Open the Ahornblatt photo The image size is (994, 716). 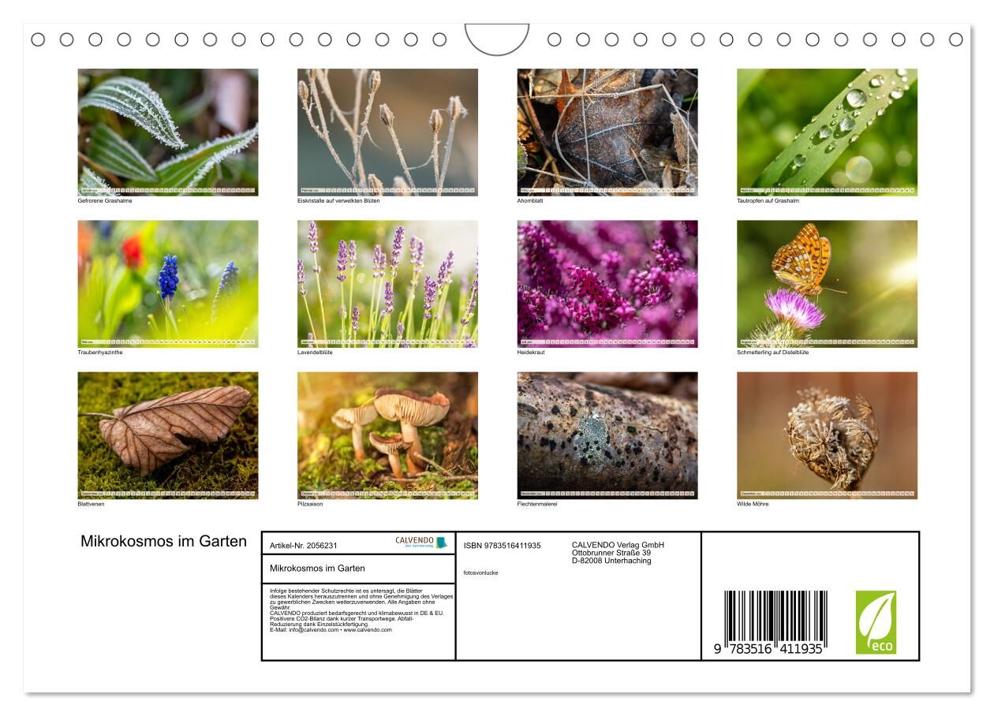607,131
